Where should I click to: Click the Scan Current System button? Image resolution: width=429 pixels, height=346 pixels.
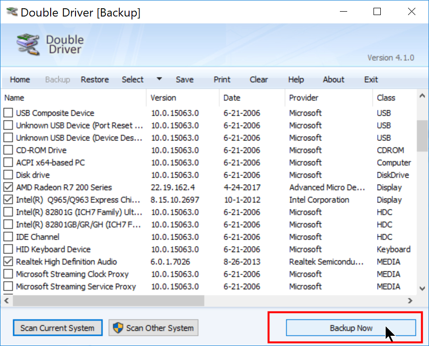coord(57,328)
